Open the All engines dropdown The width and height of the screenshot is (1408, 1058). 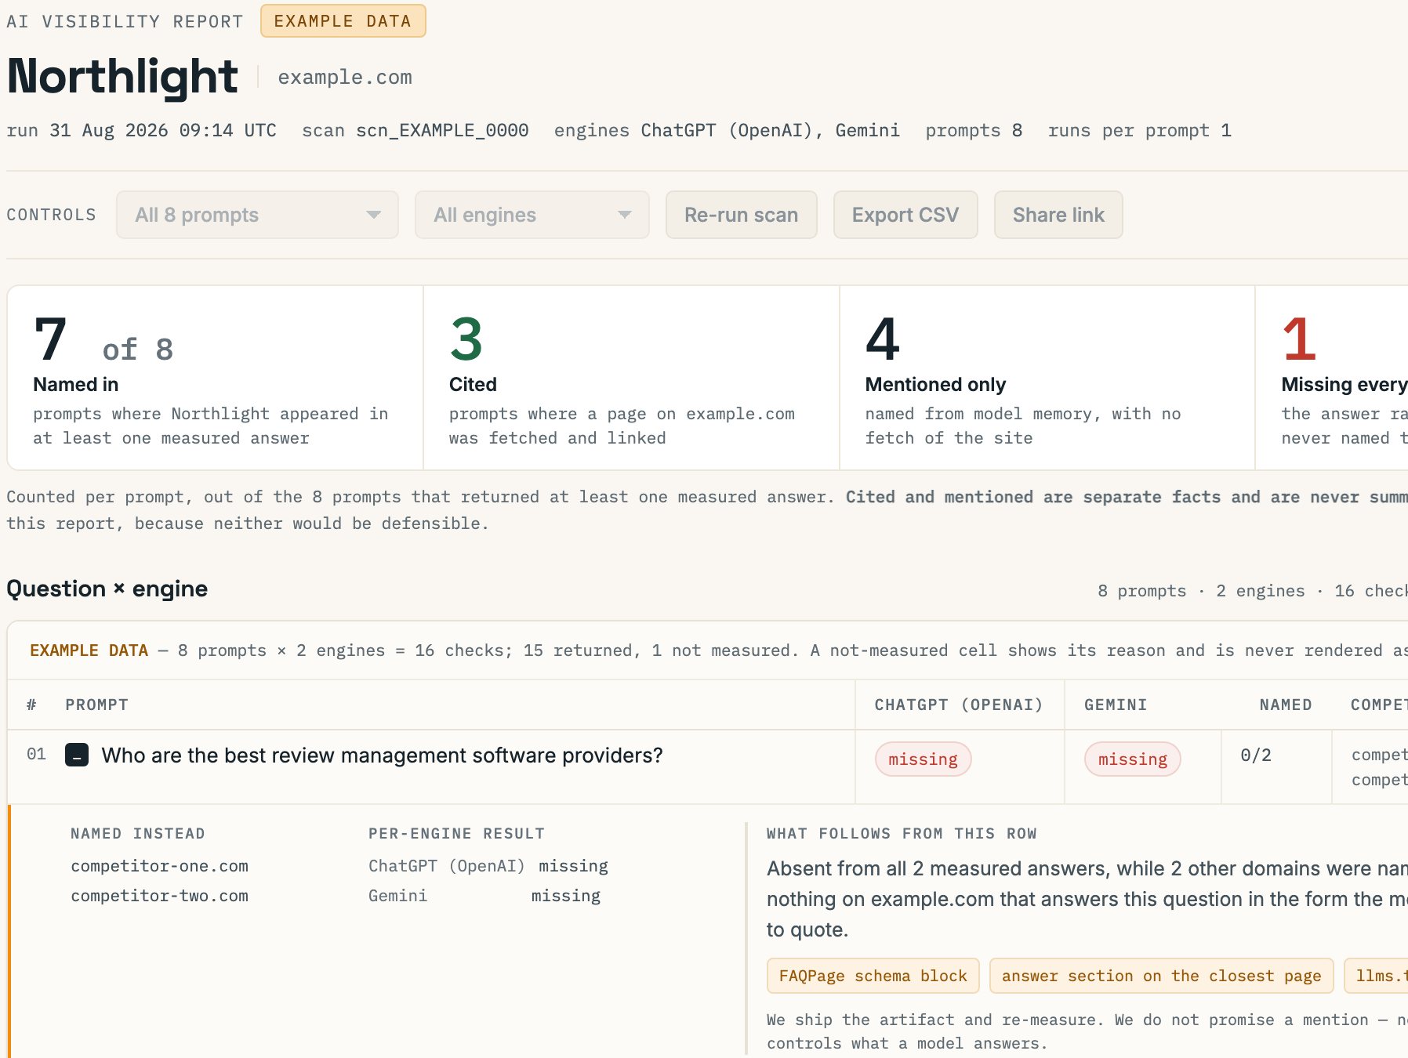coord(532,215)
